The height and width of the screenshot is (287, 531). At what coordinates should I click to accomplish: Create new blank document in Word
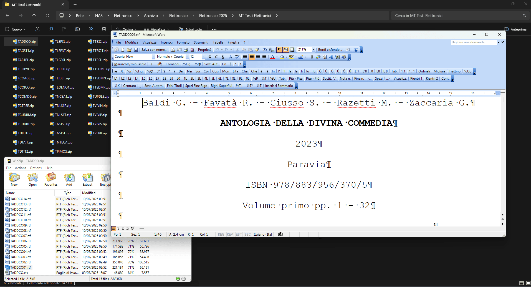[x=123, y=50]
